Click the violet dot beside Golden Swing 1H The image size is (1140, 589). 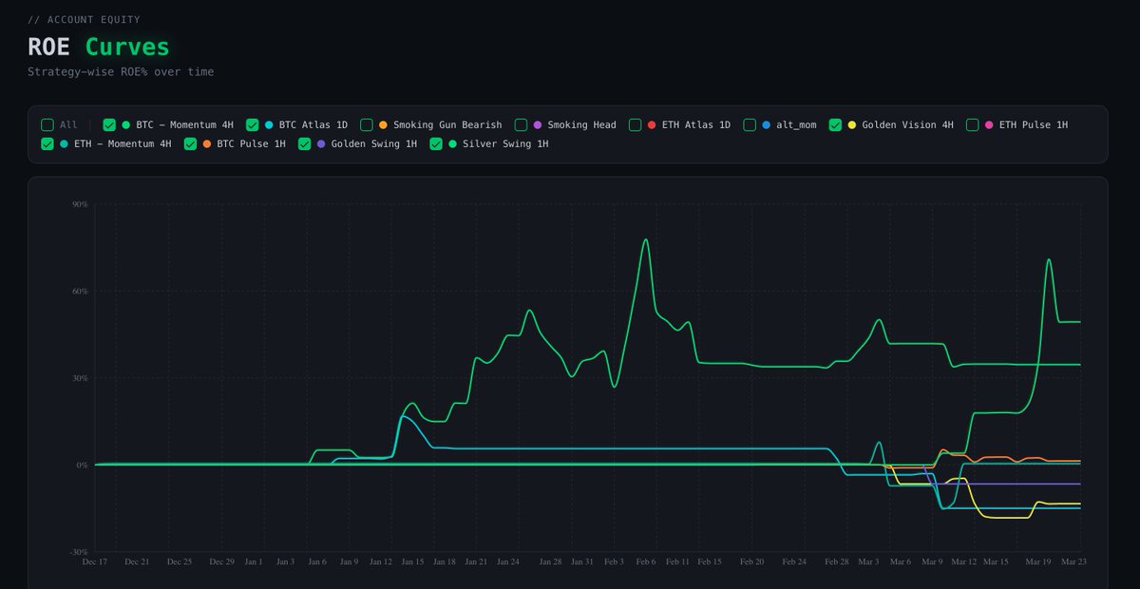[x=321, y=143]
